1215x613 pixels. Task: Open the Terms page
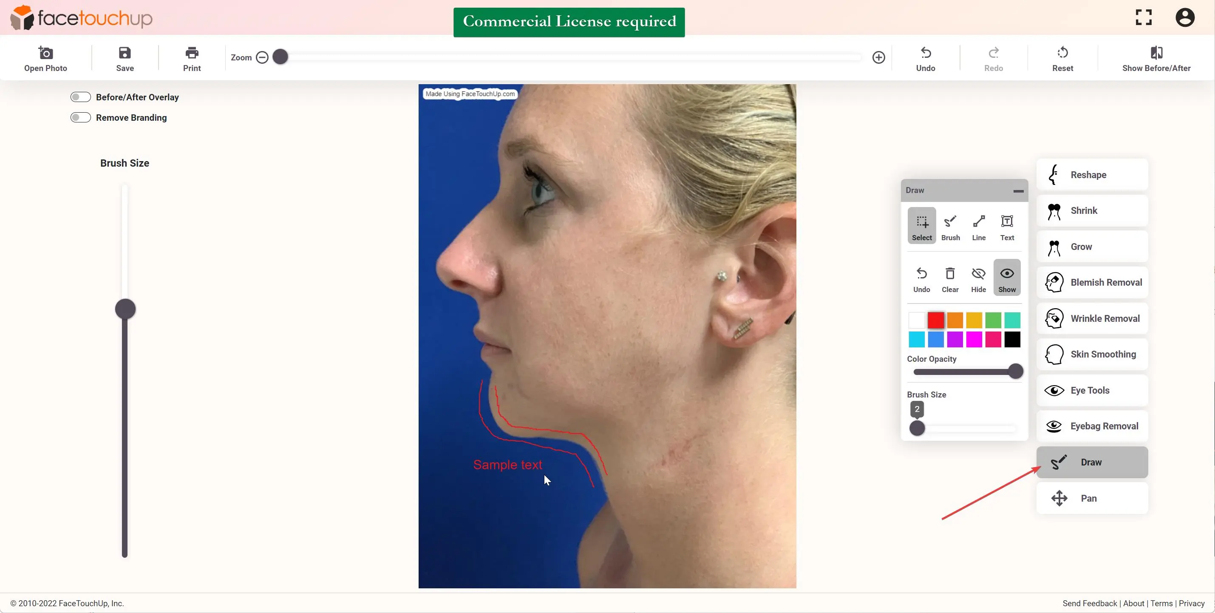pos(1161,603)
